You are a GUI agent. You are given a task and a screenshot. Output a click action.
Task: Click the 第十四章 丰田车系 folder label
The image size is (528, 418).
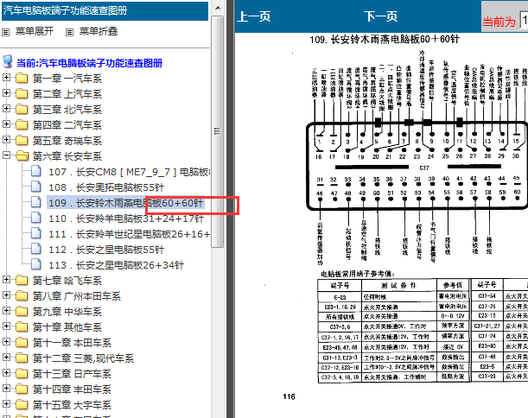pyautogui.click(x=72, y=389)
